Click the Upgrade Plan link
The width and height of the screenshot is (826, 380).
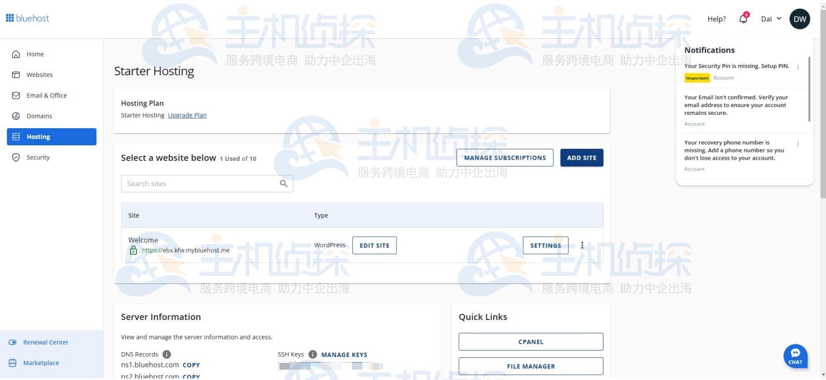pyautogui.click(x=187, y=115)
